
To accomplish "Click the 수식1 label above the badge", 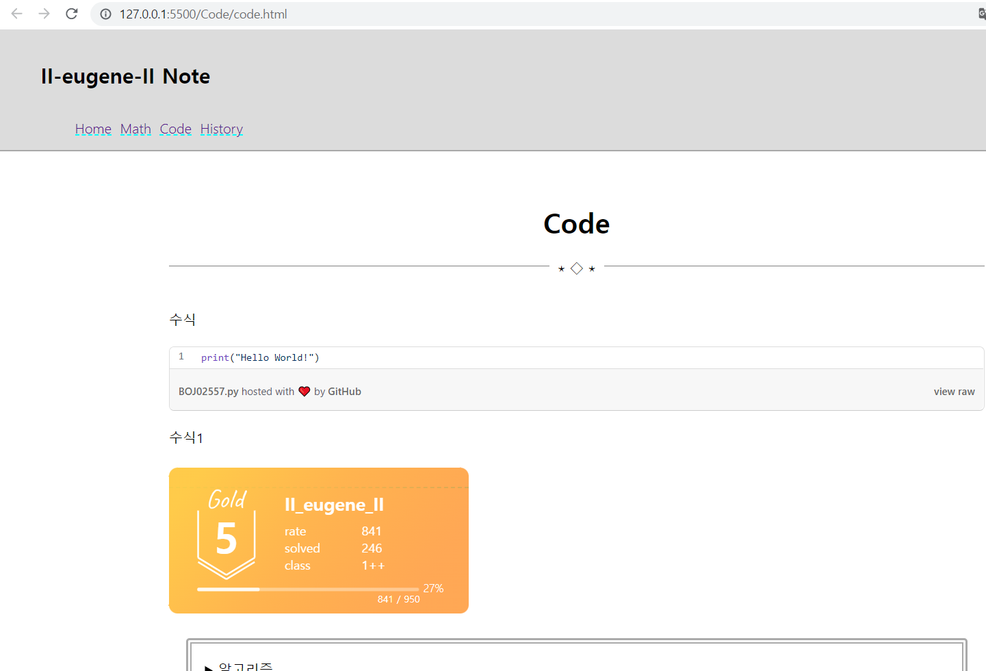I will tap(186, 438).
